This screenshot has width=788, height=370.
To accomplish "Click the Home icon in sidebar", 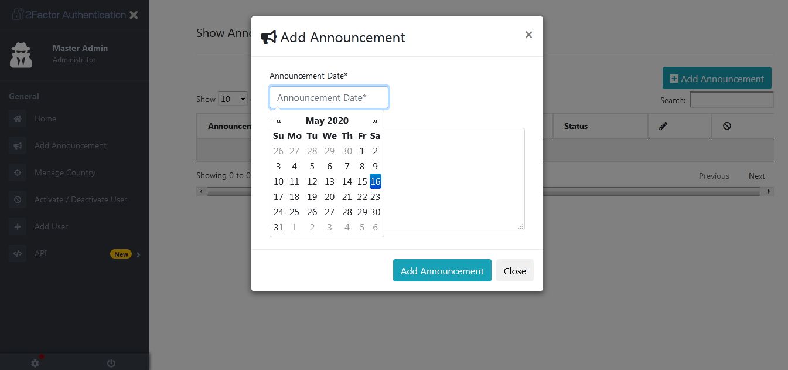I will (x=18, y=119).
